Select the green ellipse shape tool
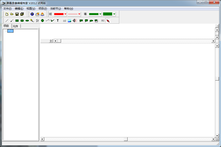This screenshot has height=147, width=221. (x=27, y=21)
